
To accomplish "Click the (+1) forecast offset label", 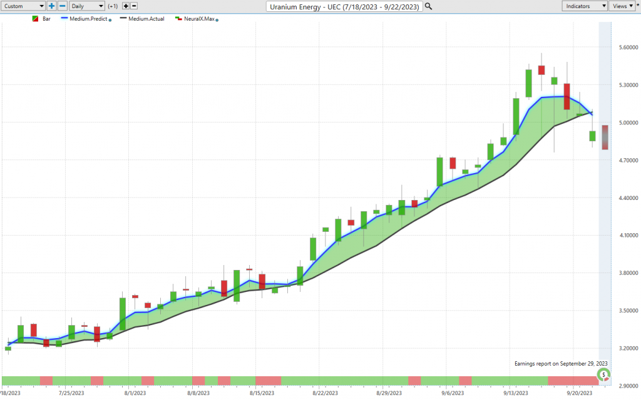I will pos(113,6).
